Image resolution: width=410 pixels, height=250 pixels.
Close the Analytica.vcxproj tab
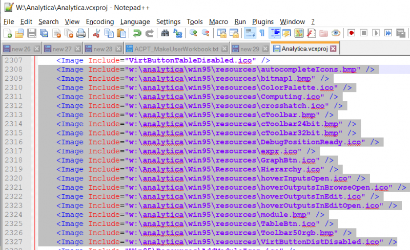click(x=333, y=49)
